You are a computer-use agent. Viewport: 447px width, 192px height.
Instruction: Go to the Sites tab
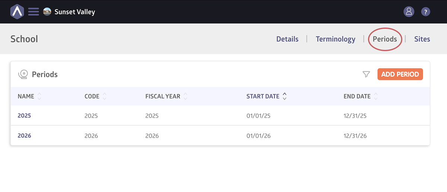pos(422,39)
